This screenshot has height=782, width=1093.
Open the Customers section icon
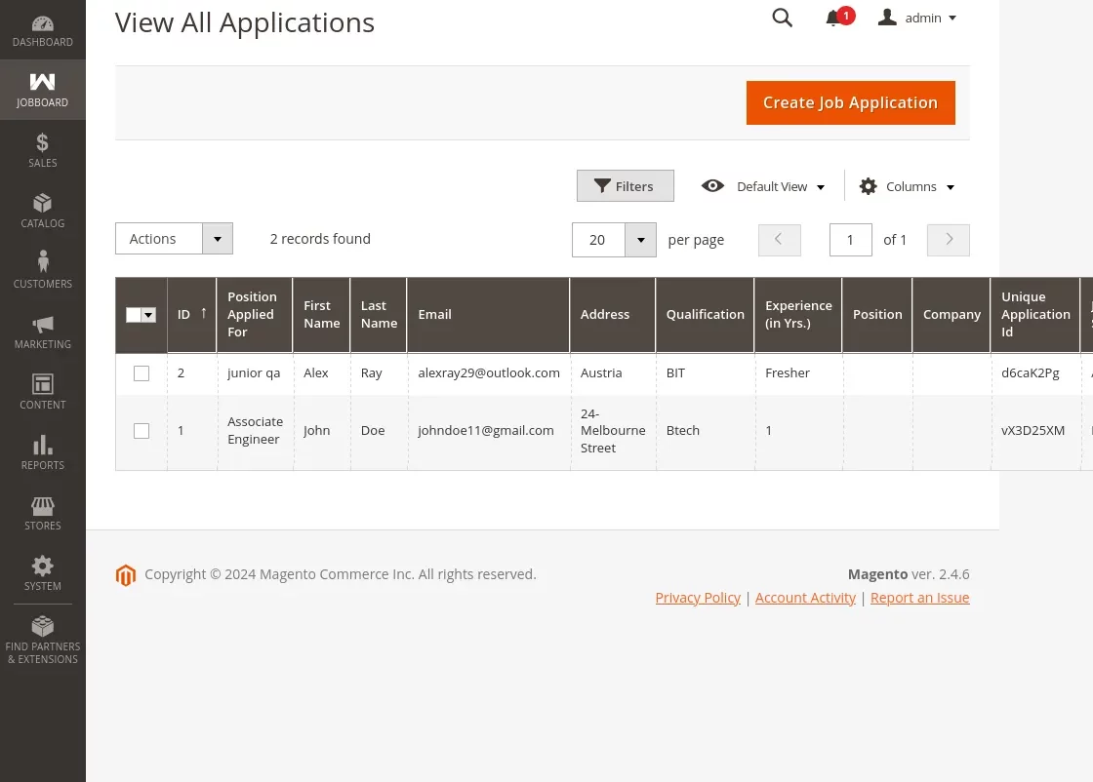click(x=42, y=269)
